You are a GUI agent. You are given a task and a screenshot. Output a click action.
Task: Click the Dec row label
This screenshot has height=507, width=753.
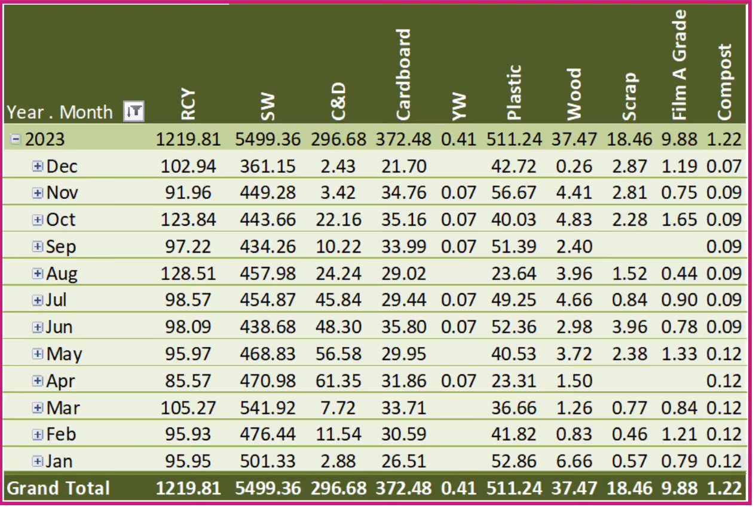[62, 166]
